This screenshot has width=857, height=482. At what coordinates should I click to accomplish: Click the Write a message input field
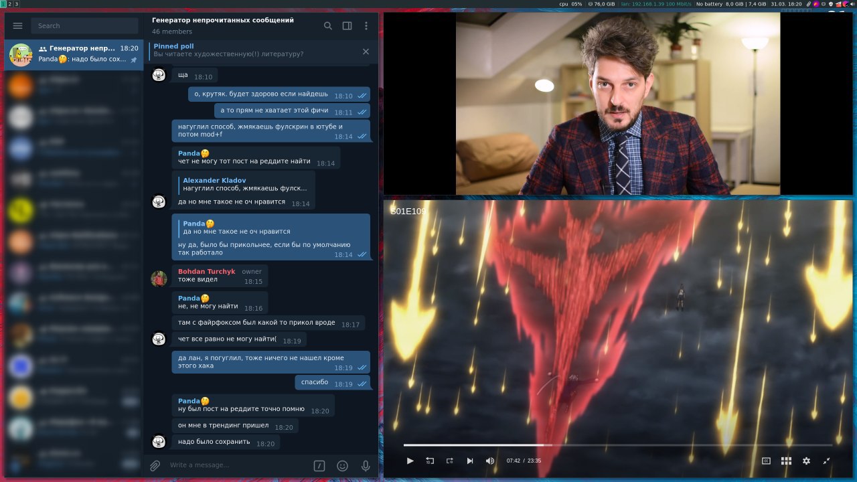tap(238, 465)
